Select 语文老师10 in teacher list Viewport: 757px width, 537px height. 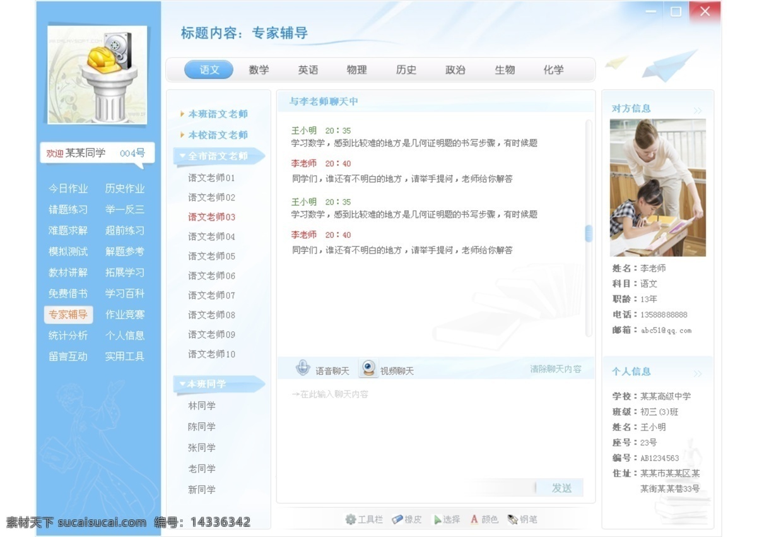[x=211, y=354]
